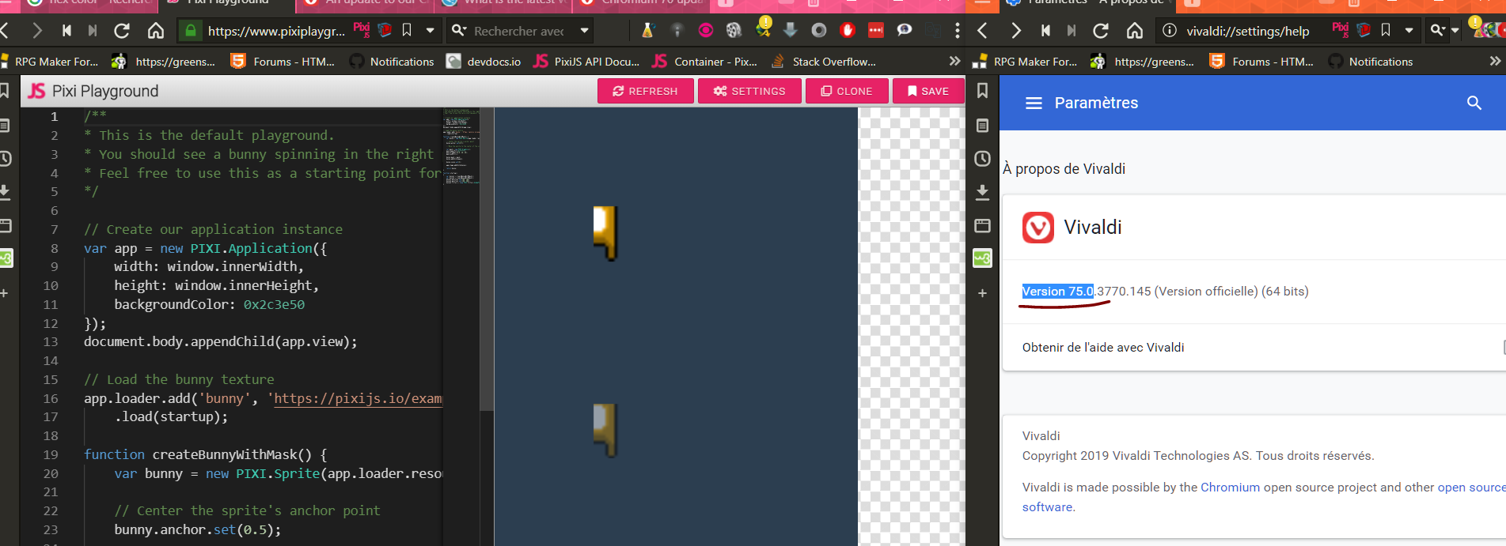1506x546 pixels.
Task: Open the downloads panel in the left window's sidebar
Action: click(5, 192)
